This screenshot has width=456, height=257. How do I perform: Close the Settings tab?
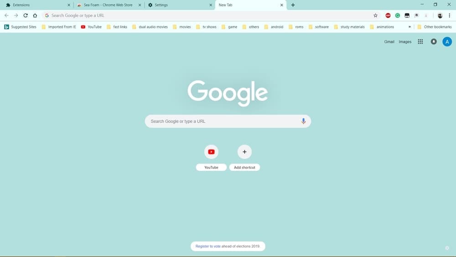211,5
